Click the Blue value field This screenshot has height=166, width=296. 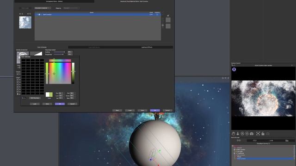pyautogui.click(x=72, y=98)
